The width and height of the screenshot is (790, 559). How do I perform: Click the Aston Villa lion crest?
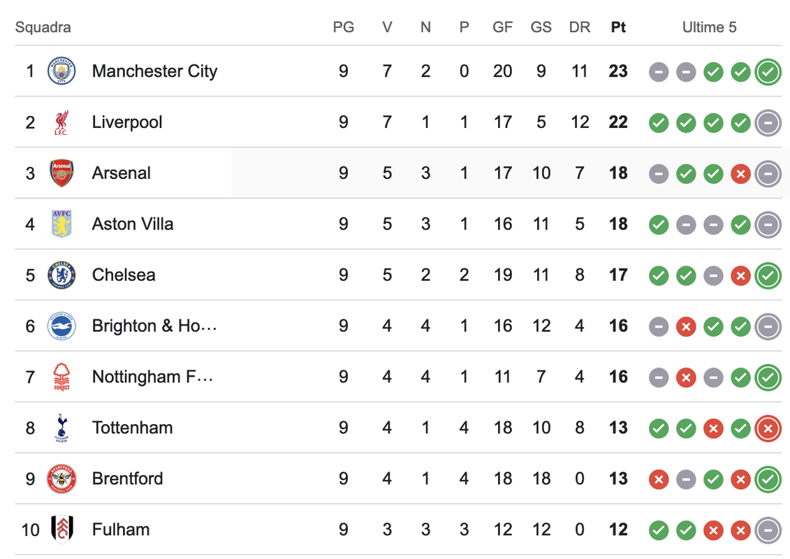click(61, 224)
